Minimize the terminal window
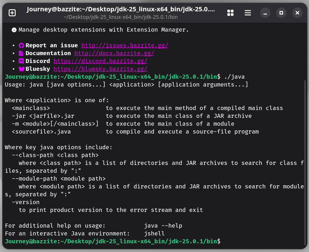This screenshot has width=309, height=252. (x=265, y=13)
